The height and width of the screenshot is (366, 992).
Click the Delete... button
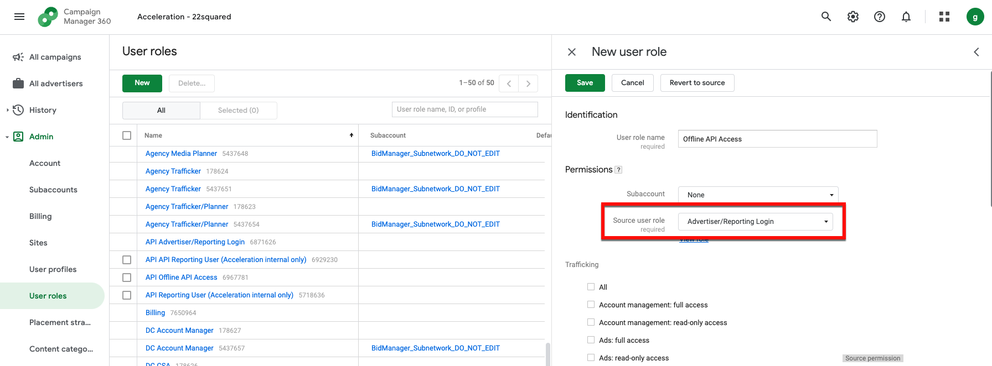click(192, 83)
